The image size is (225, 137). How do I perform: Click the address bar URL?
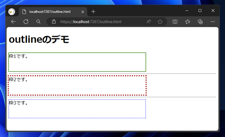pos(91,22)
